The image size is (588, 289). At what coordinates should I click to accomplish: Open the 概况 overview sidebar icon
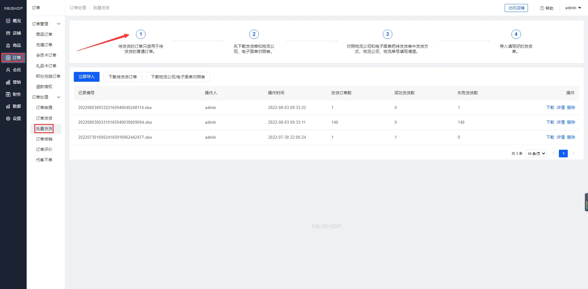coord(8,21)
